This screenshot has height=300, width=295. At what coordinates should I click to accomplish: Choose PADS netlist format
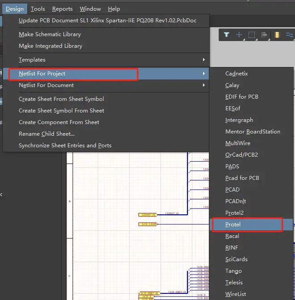tap(252, 167)
